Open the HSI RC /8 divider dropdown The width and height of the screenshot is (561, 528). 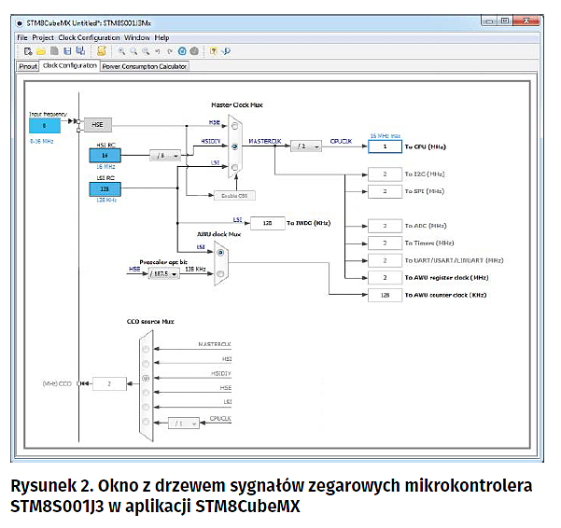[x=167, y=155]
